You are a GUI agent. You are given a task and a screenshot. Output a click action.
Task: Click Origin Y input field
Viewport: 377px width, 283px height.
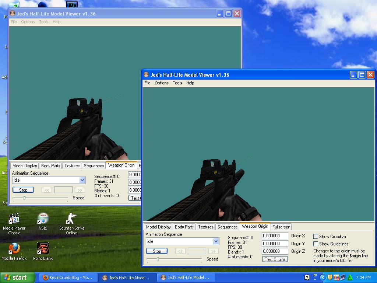click(275, 244)
